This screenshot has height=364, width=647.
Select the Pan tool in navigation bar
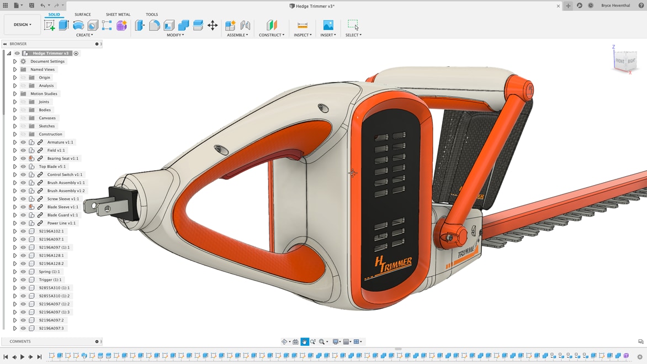304,341
